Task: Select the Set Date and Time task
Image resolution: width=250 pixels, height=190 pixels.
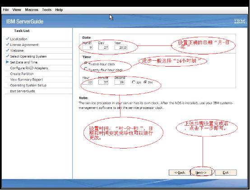Action: (24, 62)
